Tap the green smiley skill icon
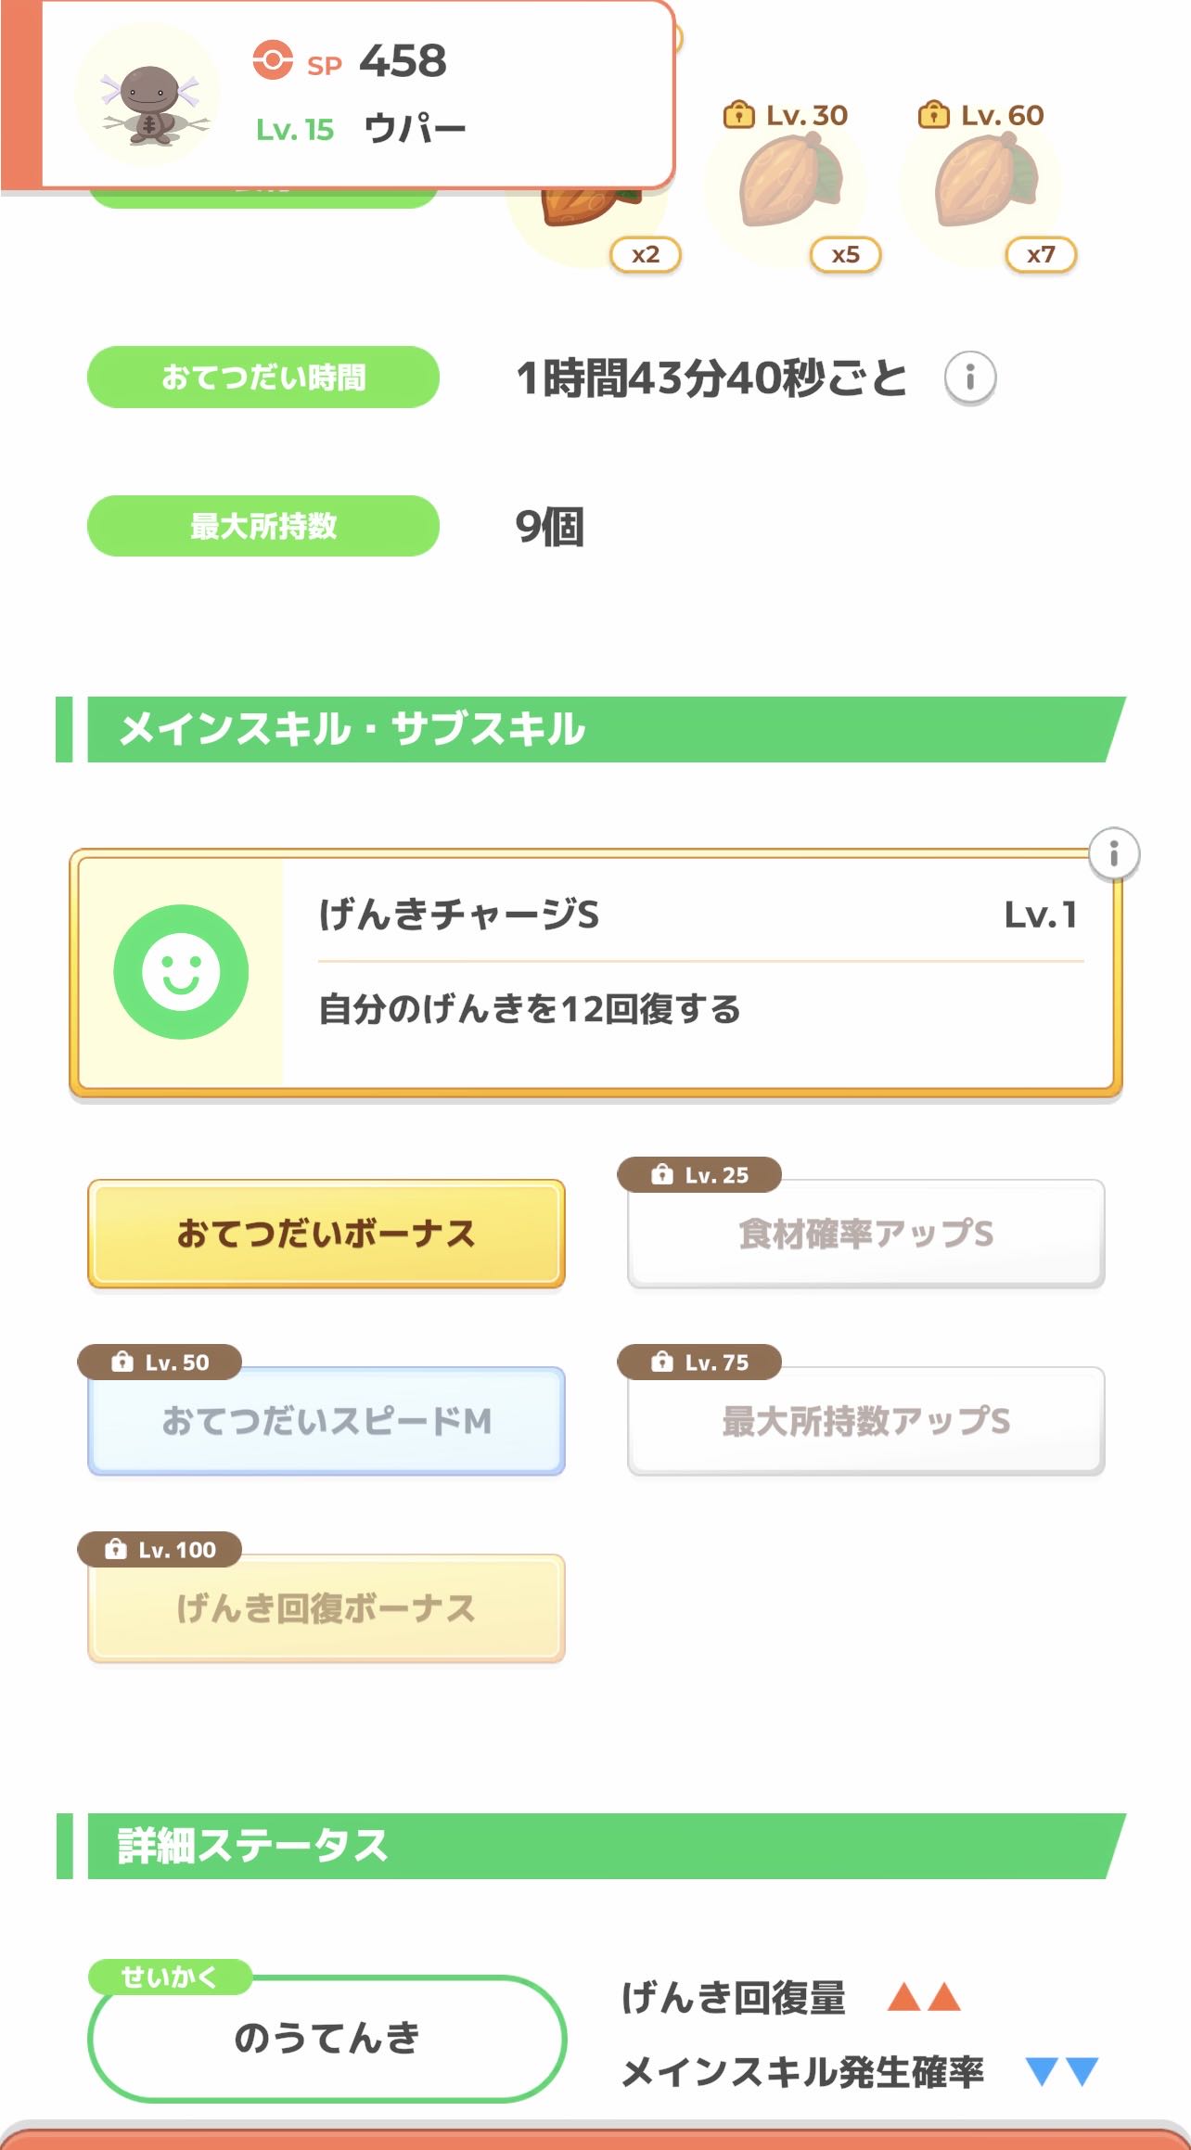Viewport: 1191px width, 2150px height. (181, 971)
